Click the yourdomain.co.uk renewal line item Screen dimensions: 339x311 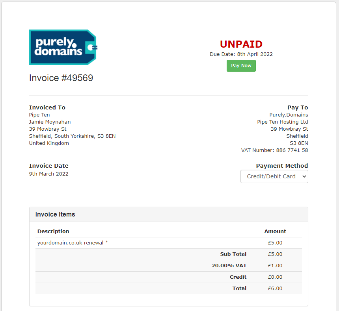click(73, 243)
